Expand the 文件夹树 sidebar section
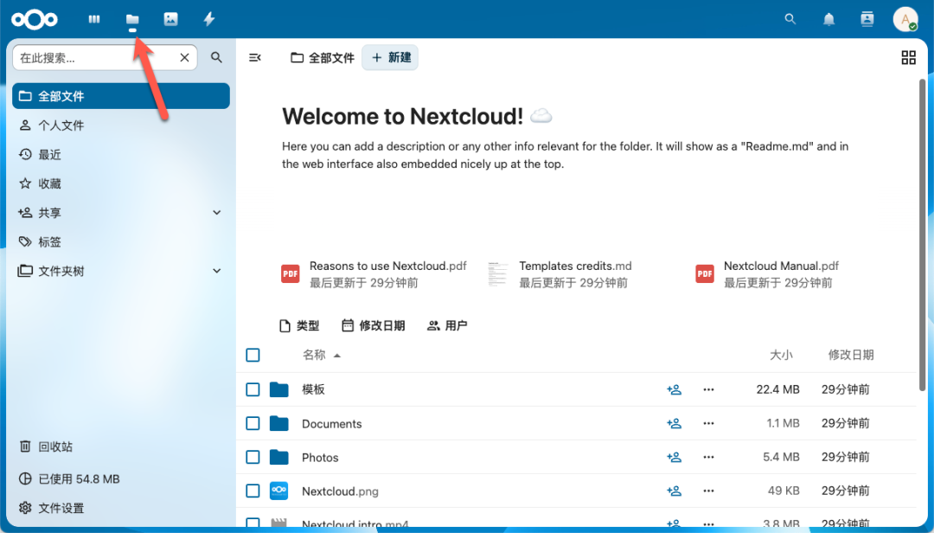This screenshot has width=934, height=533. tap(216, 270)
